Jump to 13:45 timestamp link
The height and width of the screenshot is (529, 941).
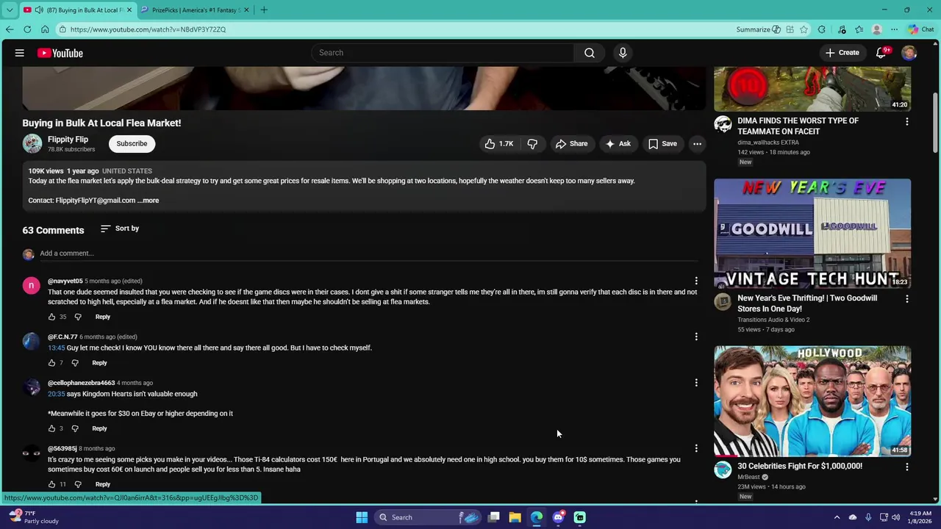57,348
